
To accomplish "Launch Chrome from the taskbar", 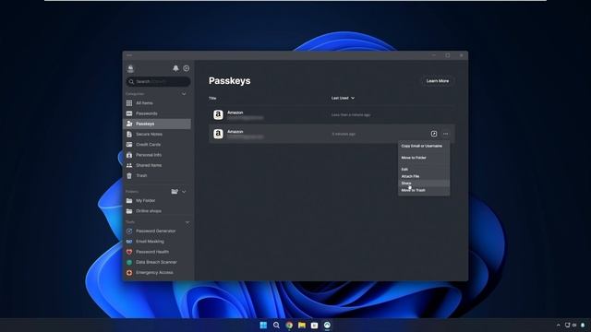I will [289, 326].
